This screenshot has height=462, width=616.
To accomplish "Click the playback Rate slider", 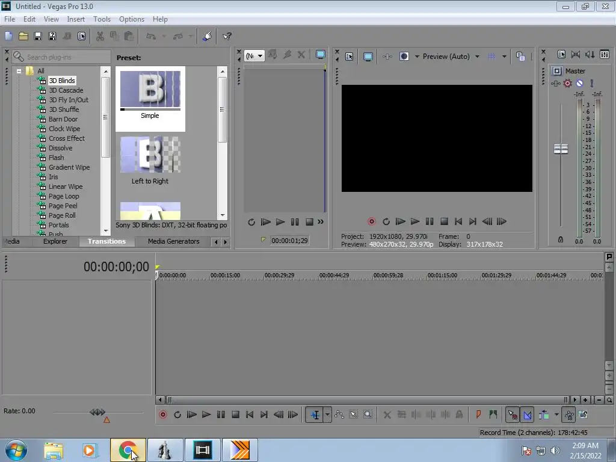I will [97, 412].
